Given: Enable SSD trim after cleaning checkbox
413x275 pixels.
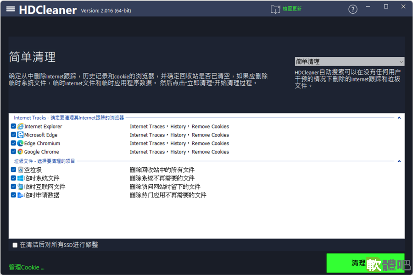Looking at the screenshot, I should click(15, 245).
